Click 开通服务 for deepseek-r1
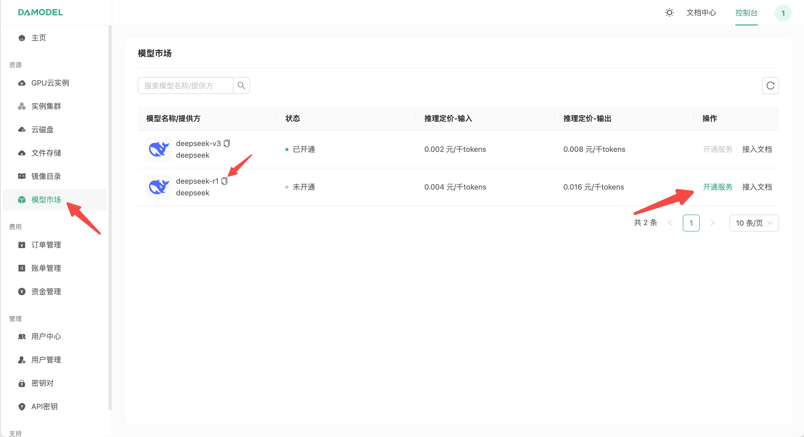Viewport: 804px width, 437px height. [718, 187]
